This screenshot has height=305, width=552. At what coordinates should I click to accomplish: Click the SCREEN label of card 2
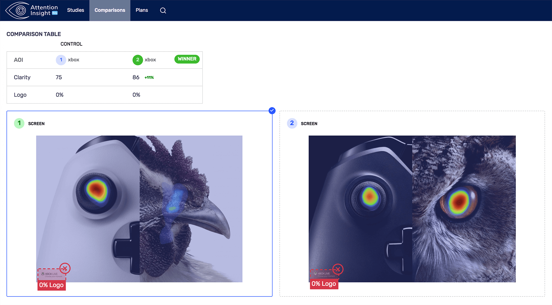309,124
